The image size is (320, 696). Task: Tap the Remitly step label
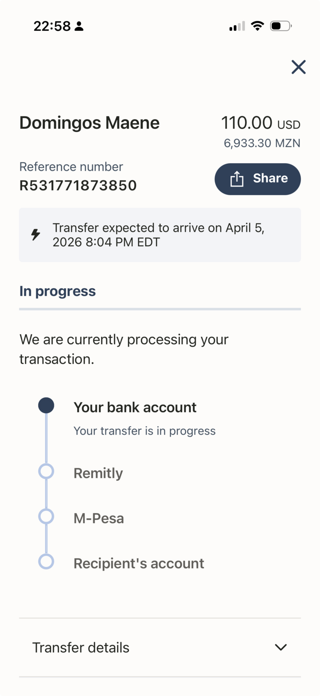98,473
